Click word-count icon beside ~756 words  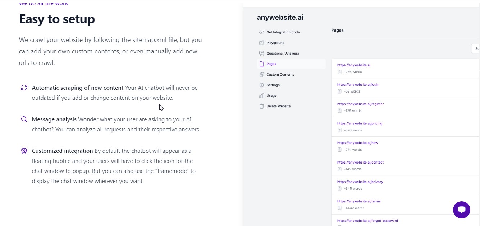pyautogui.click(x=339, y=72)
